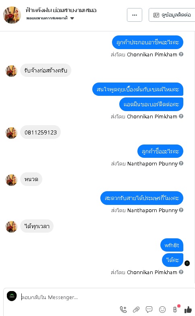Expand the conversation assignment dropdown arrow
This screenshot has height=316, width=195.
pyautogui.click(x=72, y=19)
